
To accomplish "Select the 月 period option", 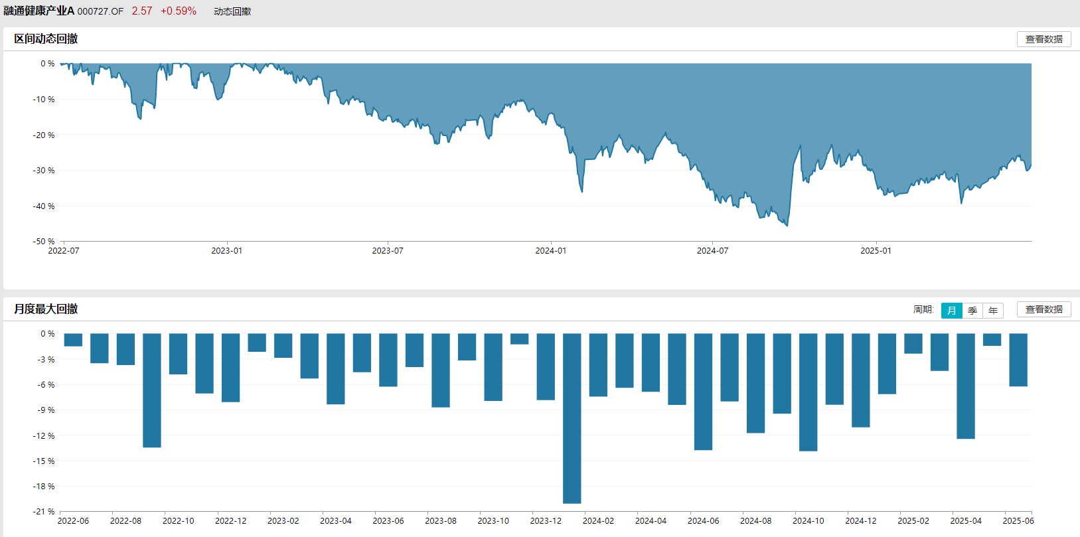I will (x=951, y=311).
